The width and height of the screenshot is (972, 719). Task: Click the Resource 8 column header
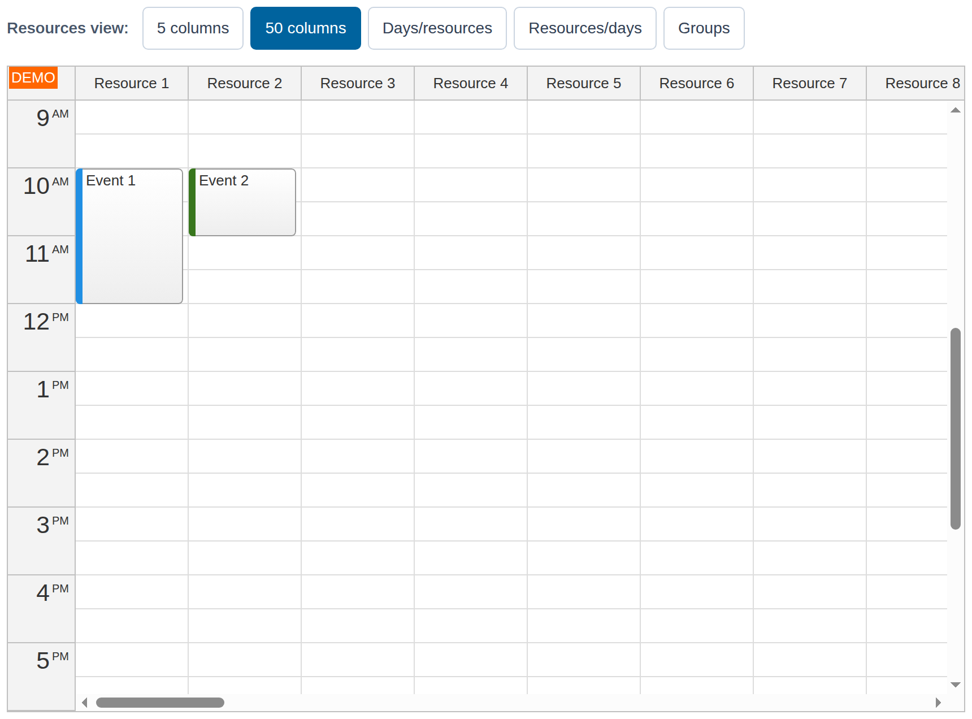click(915, 83)
